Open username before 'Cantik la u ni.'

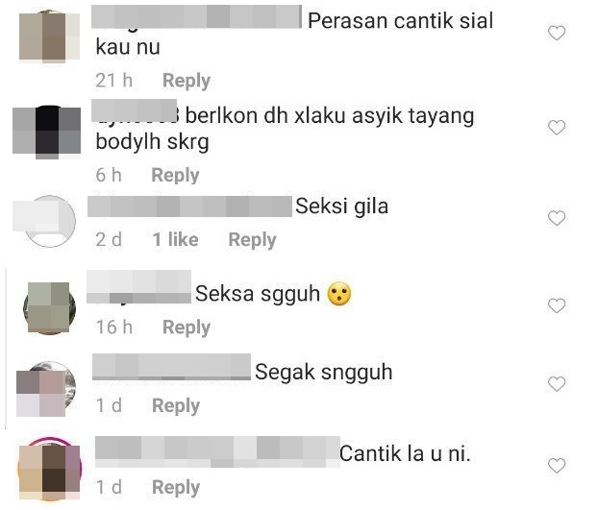(x=217, y=452)
